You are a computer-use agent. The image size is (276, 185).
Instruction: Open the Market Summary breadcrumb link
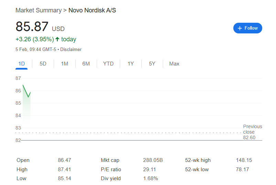coord(38,10)
